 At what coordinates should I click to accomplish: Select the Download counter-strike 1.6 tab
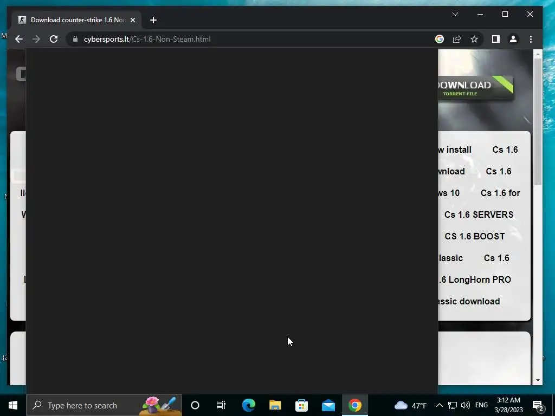tap(77, 20)
